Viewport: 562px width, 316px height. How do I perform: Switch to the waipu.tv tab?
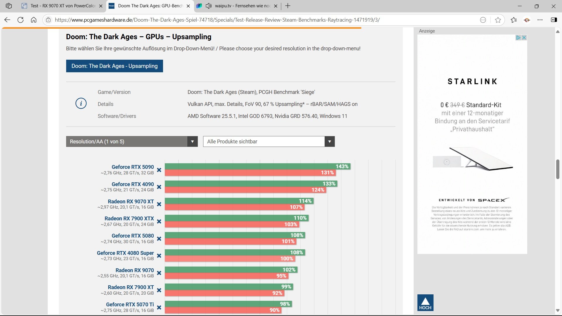[x=242, y=6]
